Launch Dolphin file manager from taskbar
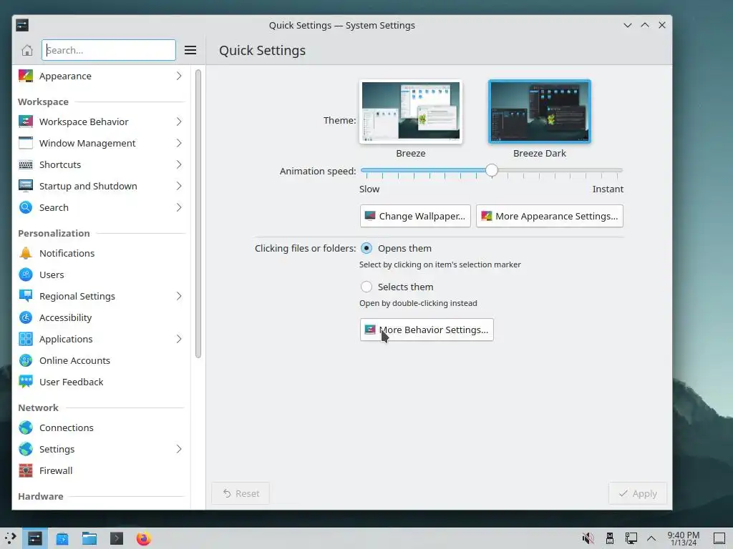 tap(89, 539)
